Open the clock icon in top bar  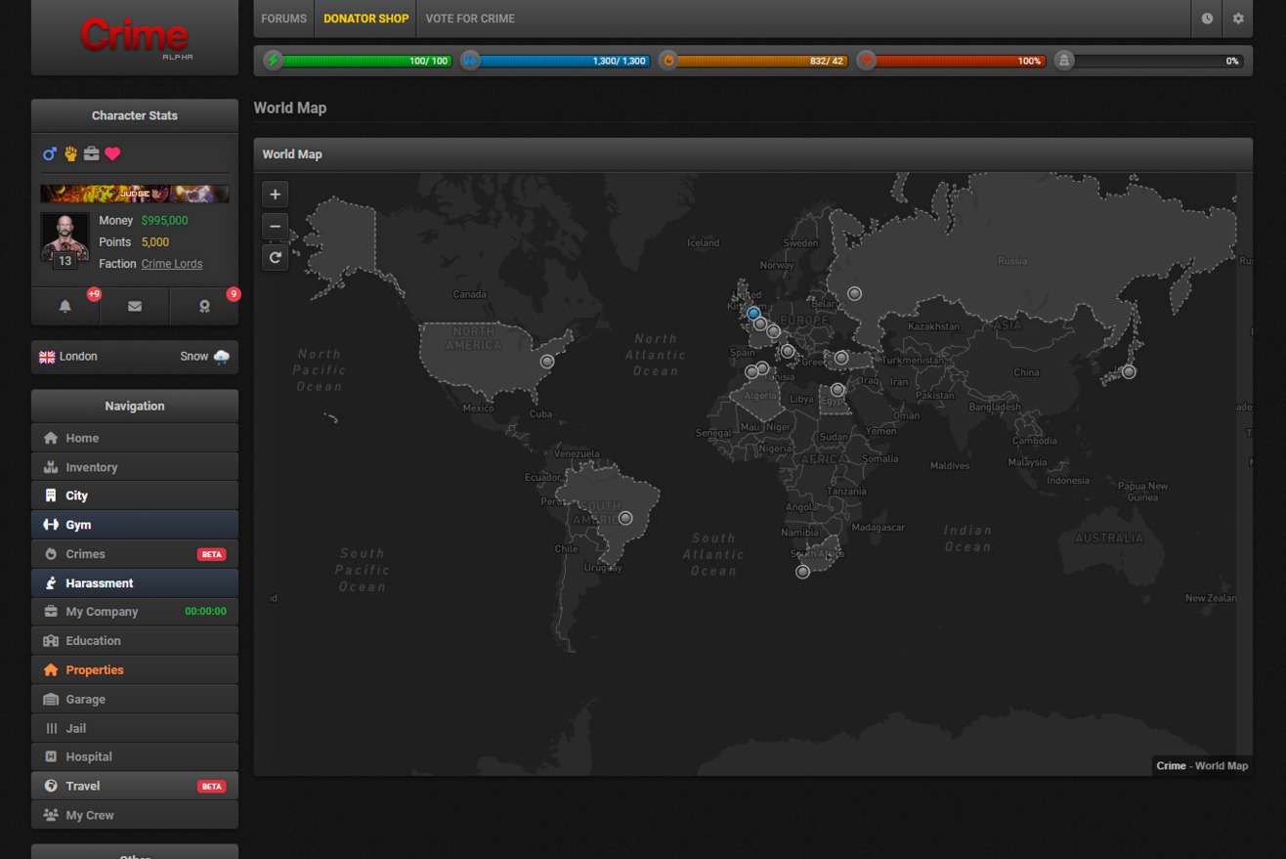click(1207, 19)
